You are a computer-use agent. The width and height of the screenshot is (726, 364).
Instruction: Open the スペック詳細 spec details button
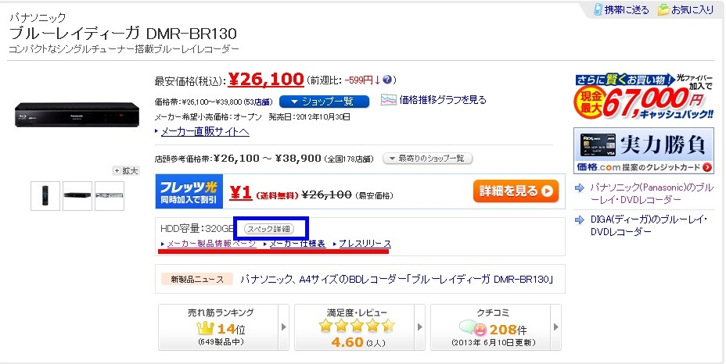[x=267, y=229]
